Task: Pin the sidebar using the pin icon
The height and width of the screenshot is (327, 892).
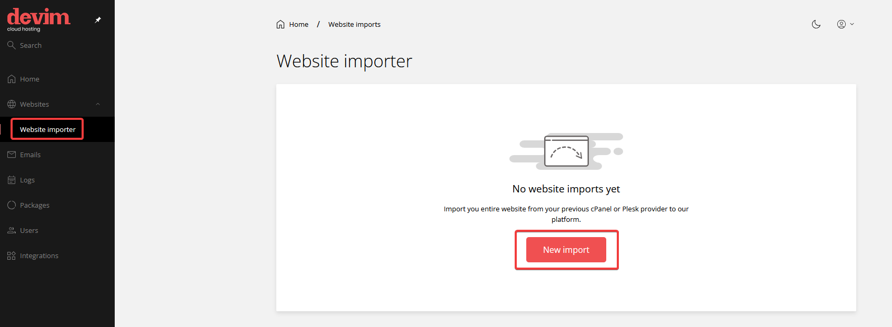Action: click(97, 19)
